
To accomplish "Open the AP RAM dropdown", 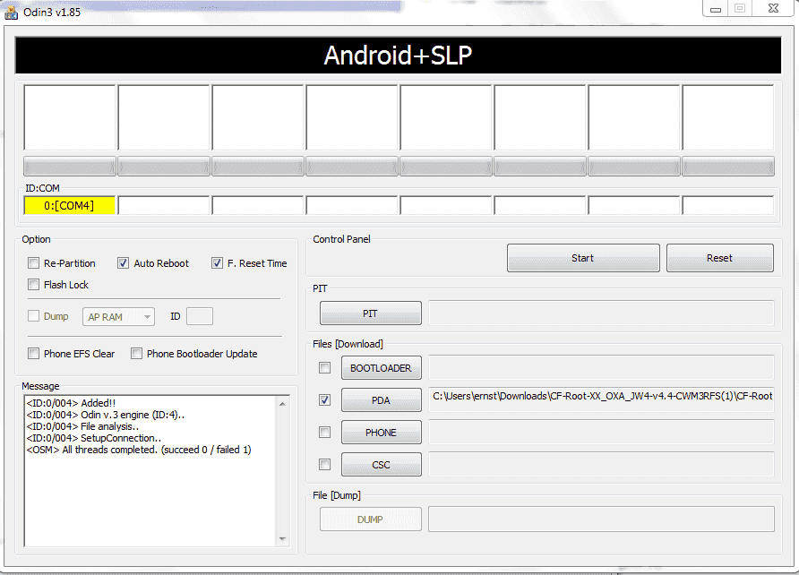I will point(119,317).
